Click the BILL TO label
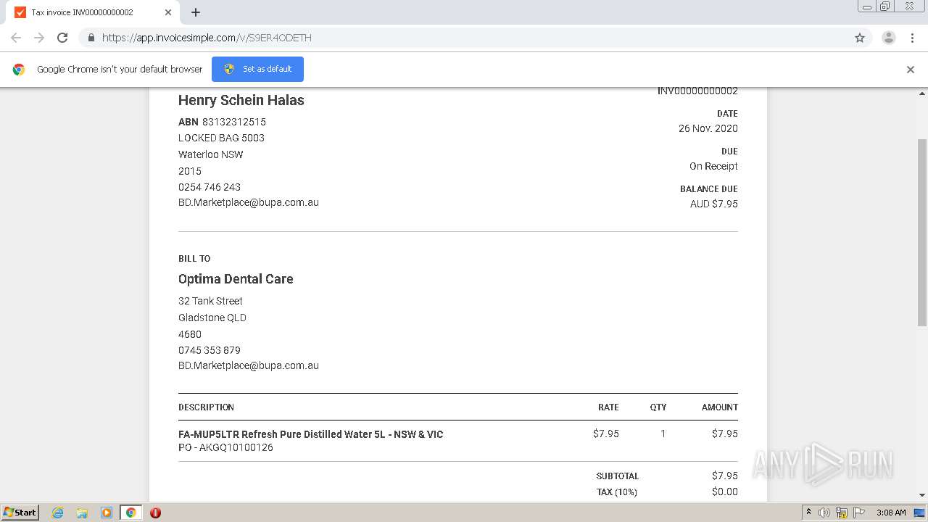The image size is (928, 522). click(194, 258)
